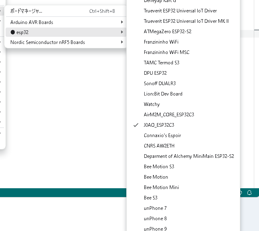Screen dimensions: 259x231
Task: Select Sonoff DUALR3 board
Action: click(x=183, y=84)
